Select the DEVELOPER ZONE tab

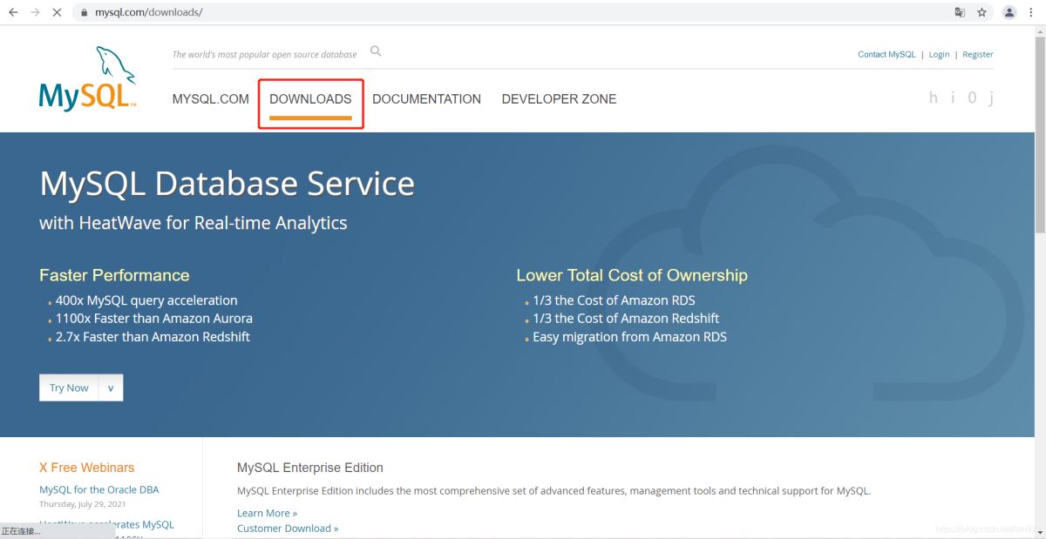point(559,99)
